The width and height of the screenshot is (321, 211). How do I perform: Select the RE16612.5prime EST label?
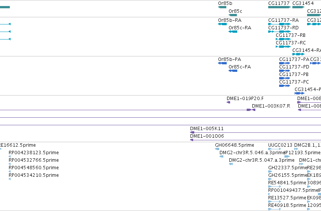click(x=18, y=145)
